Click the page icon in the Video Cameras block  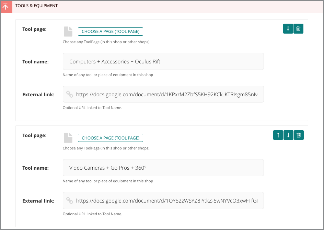[68, 137]
